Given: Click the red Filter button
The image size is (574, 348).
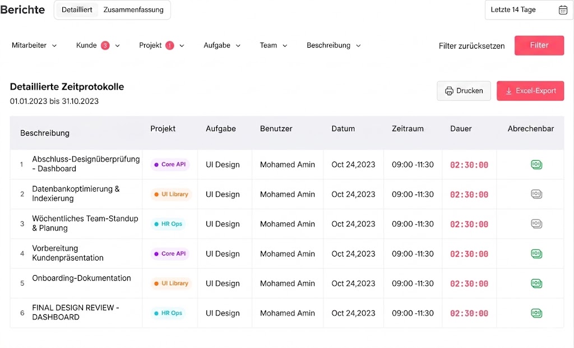Looking at the screenshot, I should [539, 45].
